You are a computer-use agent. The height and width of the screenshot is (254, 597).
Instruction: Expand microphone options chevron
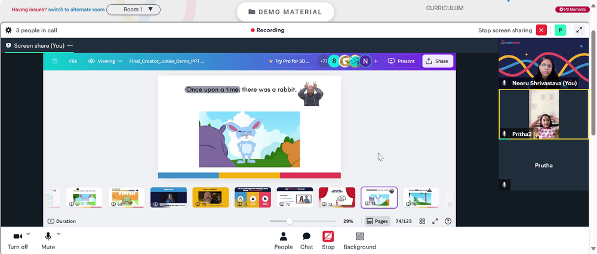coord(59,234)
